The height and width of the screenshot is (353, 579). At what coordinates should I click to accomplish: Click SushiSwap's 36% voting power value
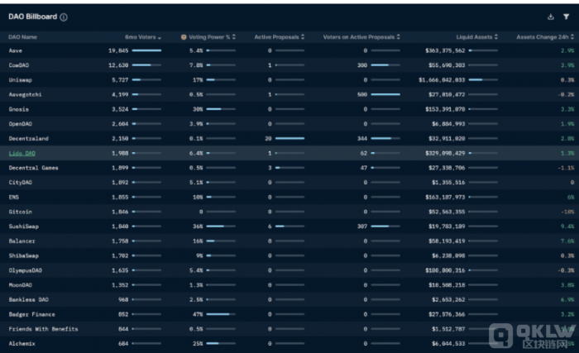[198, 227]
